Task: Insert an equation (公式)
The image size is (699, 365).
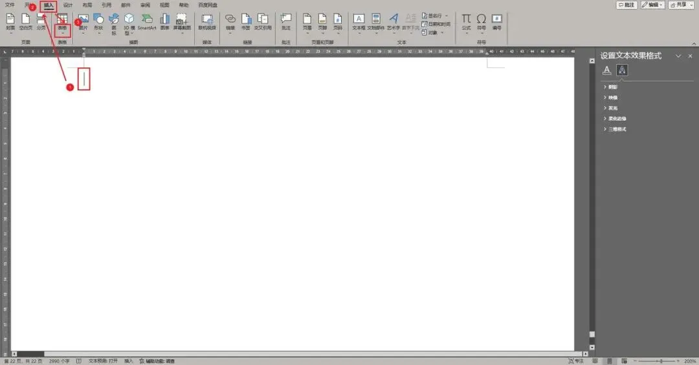Action: (x=466, y=23)
